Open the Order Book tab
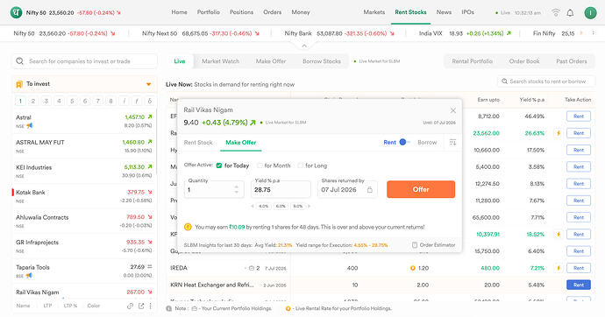 (524, 61)
